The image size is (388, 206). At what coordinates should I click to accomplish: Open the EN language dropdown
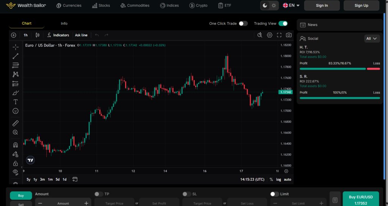291,5
